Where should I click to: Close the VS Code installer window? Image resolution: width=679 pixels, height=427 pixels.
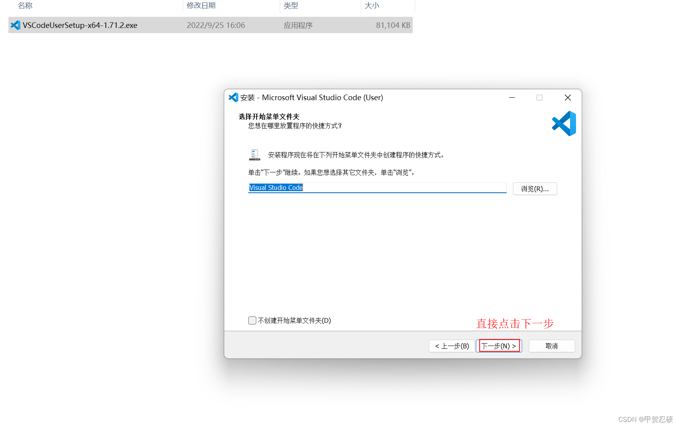coord(568,97)
